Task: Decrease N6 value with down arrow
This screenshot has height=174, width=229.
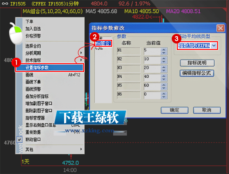Action: click(164, 97)
